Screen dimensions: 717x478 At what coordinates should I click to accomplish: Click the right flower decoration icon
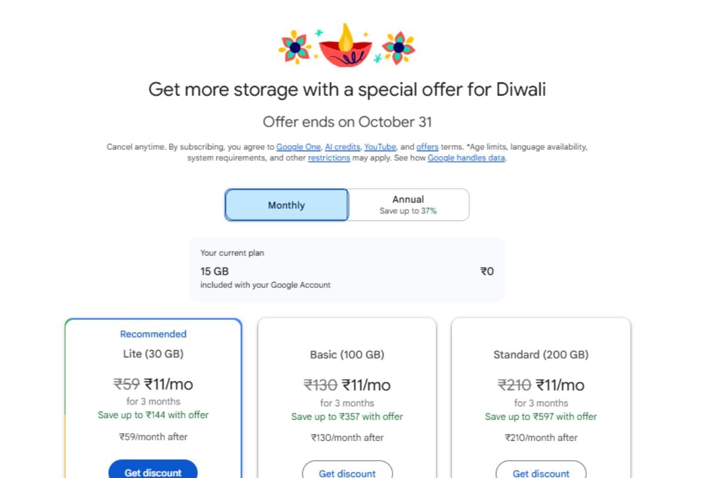(399, 47)
